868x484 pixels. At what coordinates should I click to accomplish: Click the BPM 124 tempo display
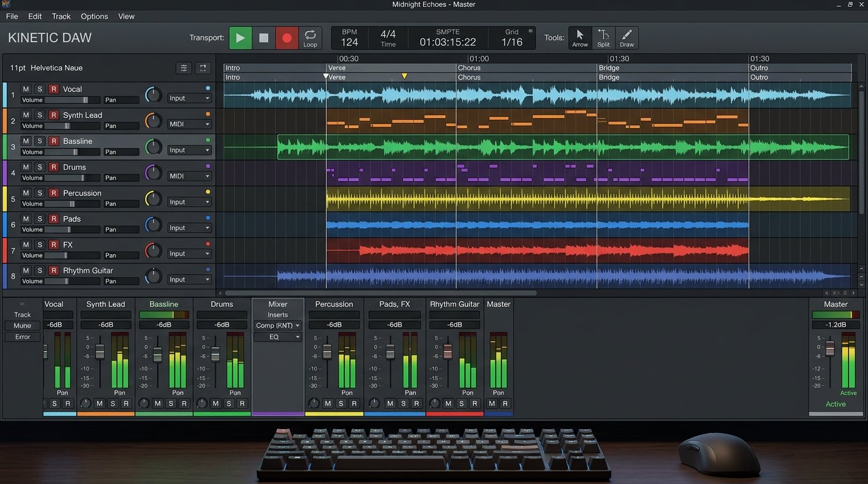coord(349,38)
